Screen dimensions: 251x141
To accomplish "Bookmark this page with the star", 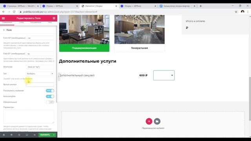I will pyautogui.click(x=236, y=12).
